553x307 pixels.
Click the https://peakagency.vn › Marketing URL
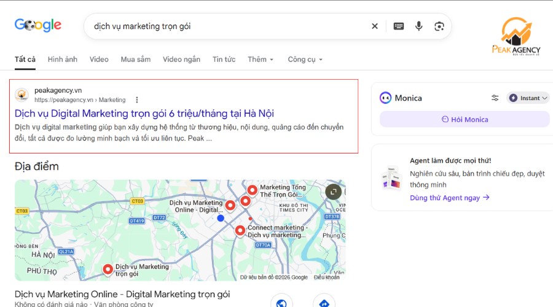(80, 99)
